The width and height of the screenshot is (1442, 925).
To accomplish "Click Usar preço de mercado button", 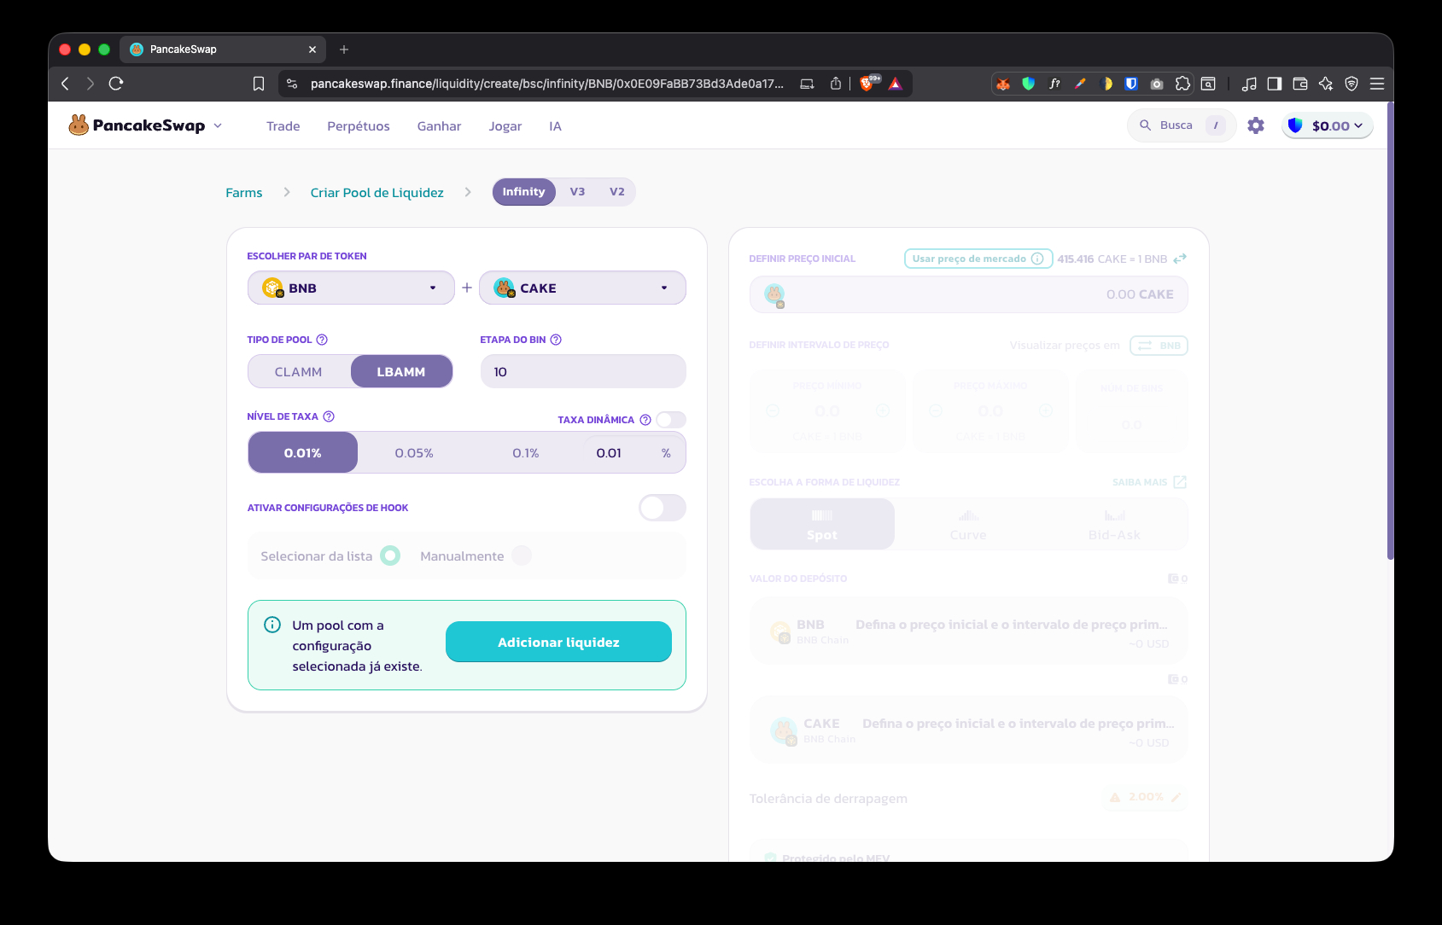I will [x=978, y=259].
